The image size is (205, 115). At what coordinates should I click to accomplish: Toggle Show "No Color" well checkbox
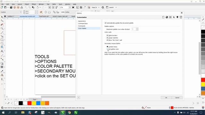[x=107, y=40]
